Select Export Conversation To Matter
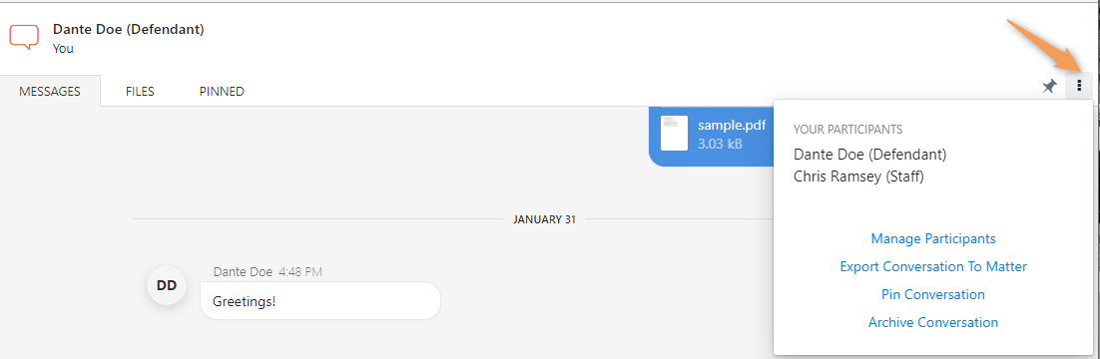 (933, 267)
